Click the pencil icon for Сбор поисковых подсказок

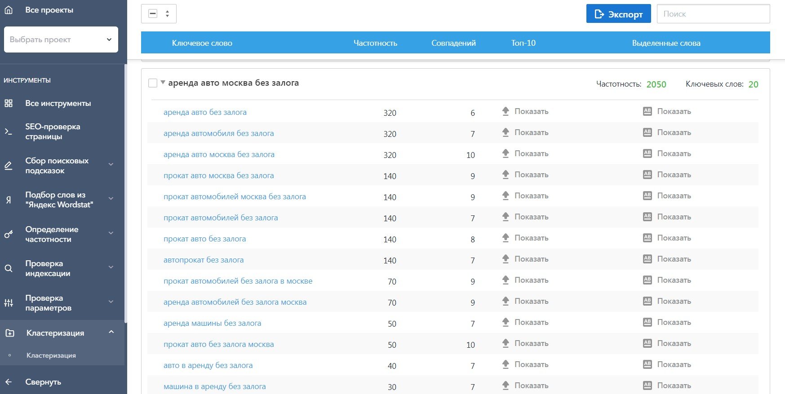[9, 166]
